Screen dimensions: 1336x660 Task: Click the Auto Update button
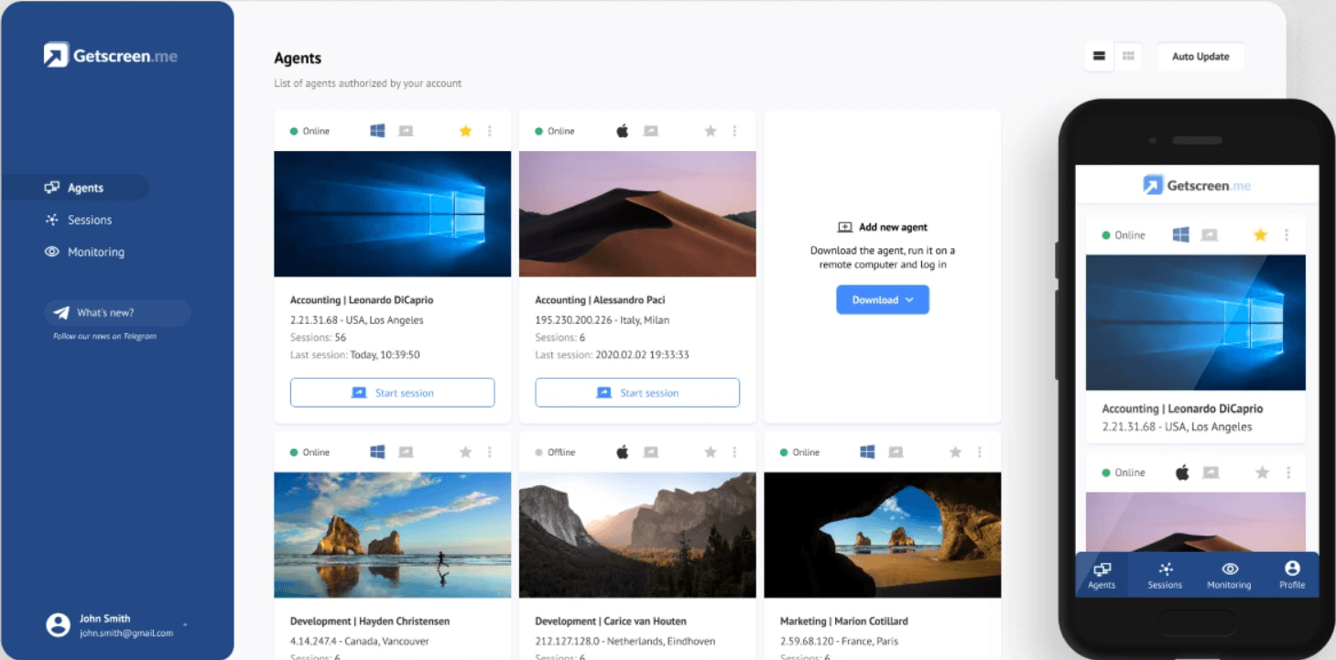(1200, 56)
